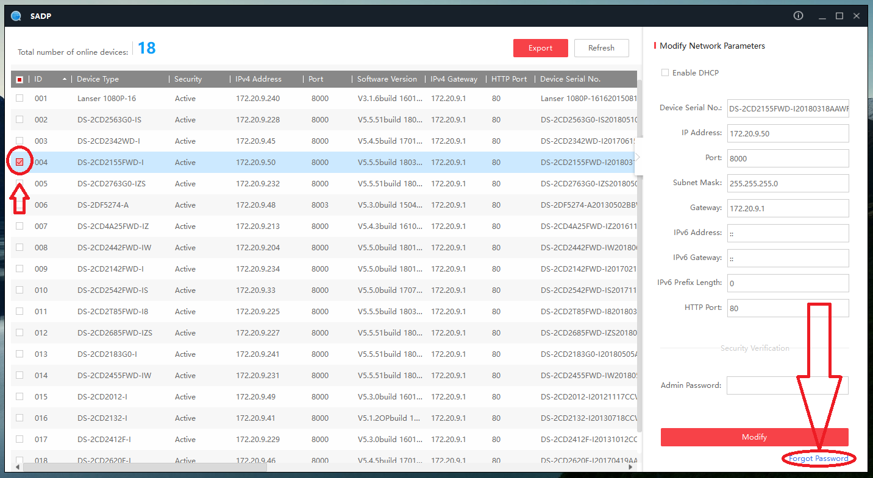
Task: Open the Forgot Password link
Action: tap(818, 459)
